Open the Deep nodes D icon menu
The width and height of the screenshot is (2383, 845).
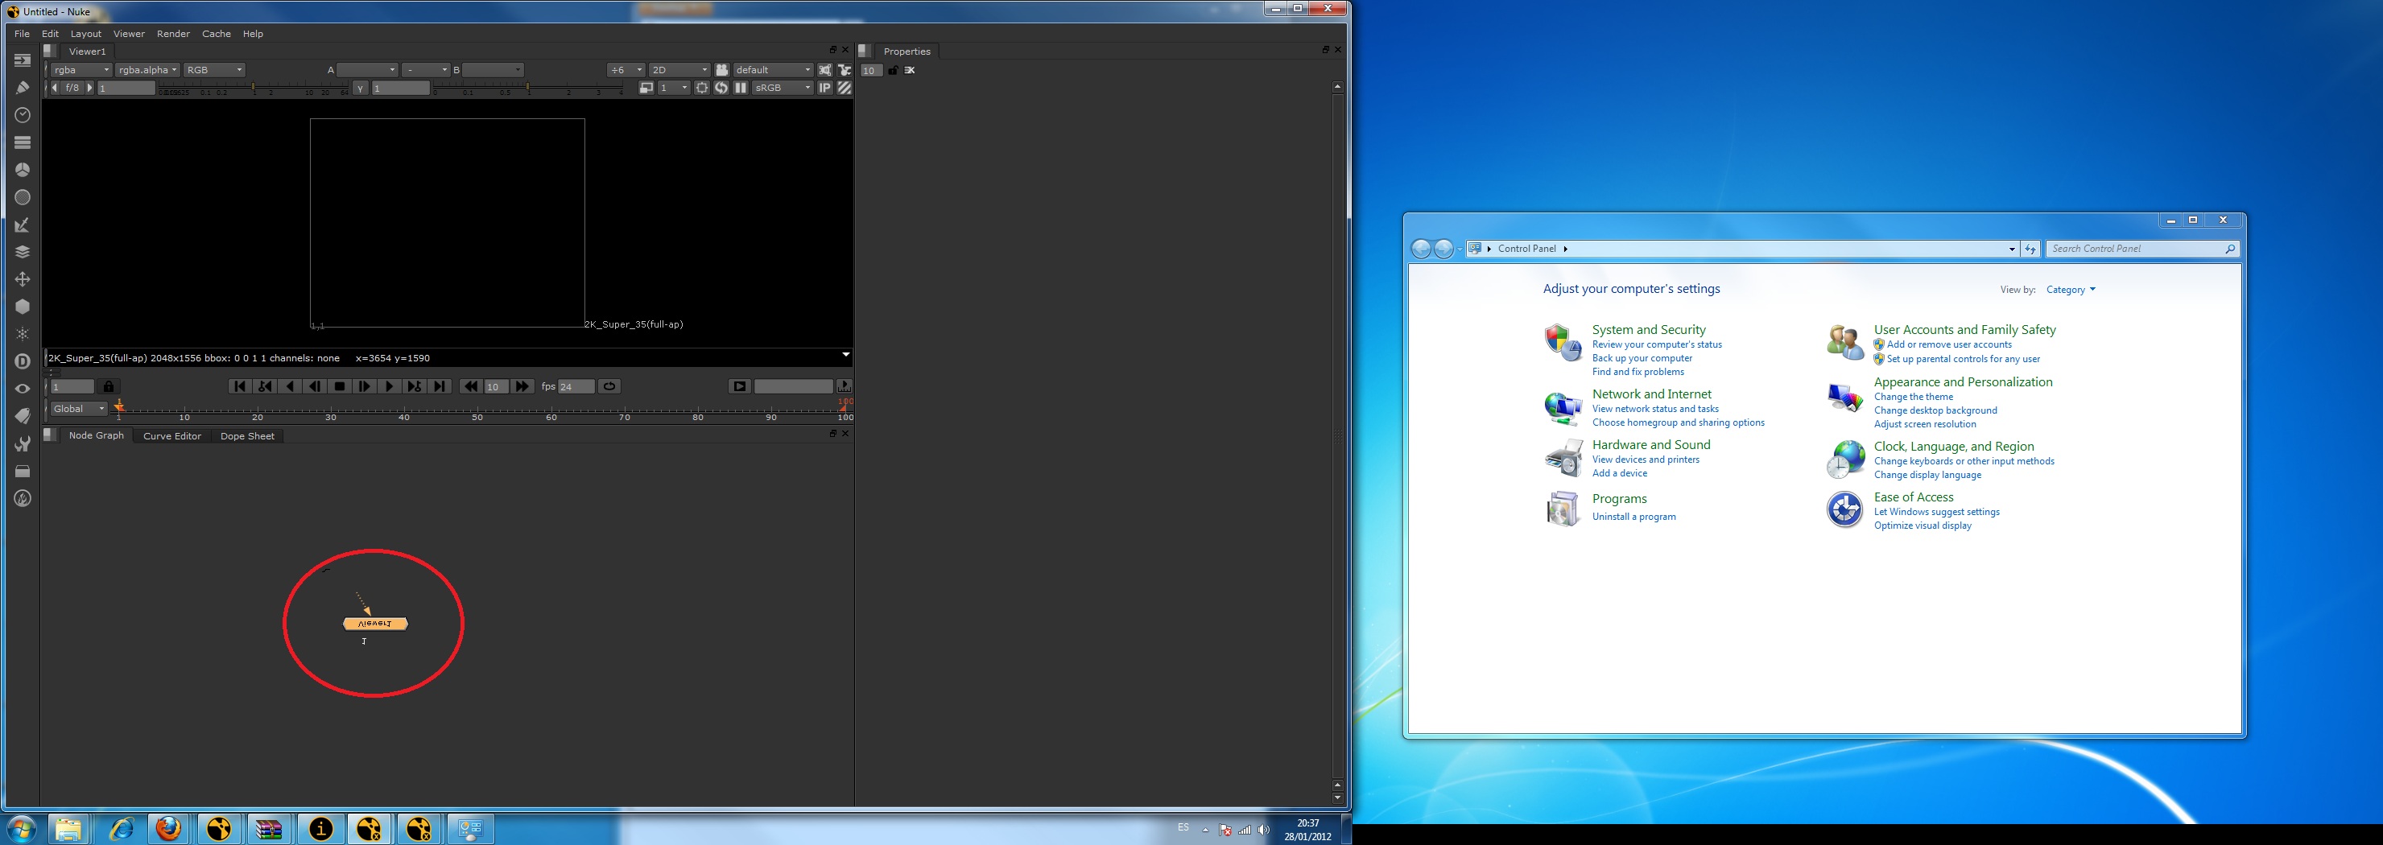pos(23,361)
